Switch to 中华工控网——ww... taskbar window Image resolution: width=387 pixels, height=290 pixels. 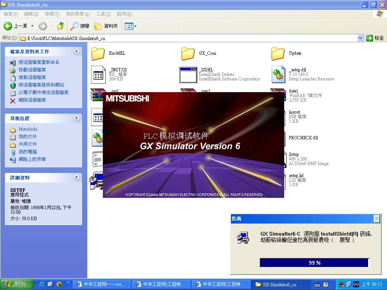pyautogui.click(x=103, y=285)
